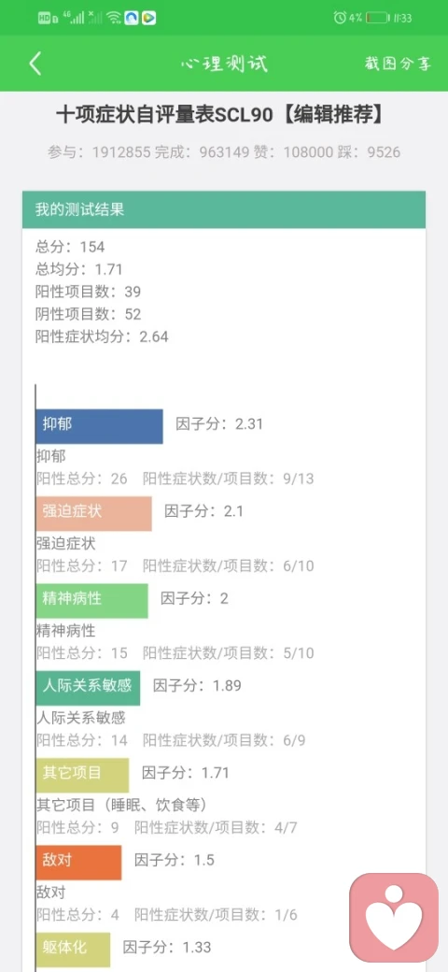Select the yellow 其它项目 bar
Screen dimensions: 448x972
pyautogui.click(x=82, y=775)
